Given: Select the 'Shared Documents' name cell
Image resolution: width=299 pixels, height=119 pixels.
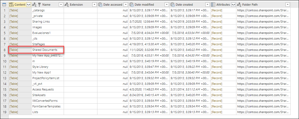Looking at the screenshot, I should 47,50.
